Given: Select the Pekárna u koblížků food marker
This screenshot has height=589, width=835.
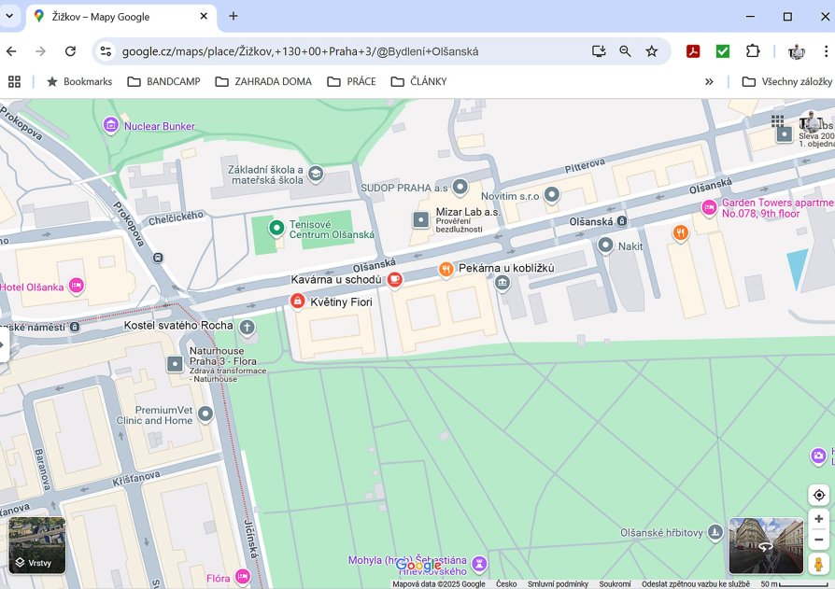Looking at the screenshot, I should point(446,269).
